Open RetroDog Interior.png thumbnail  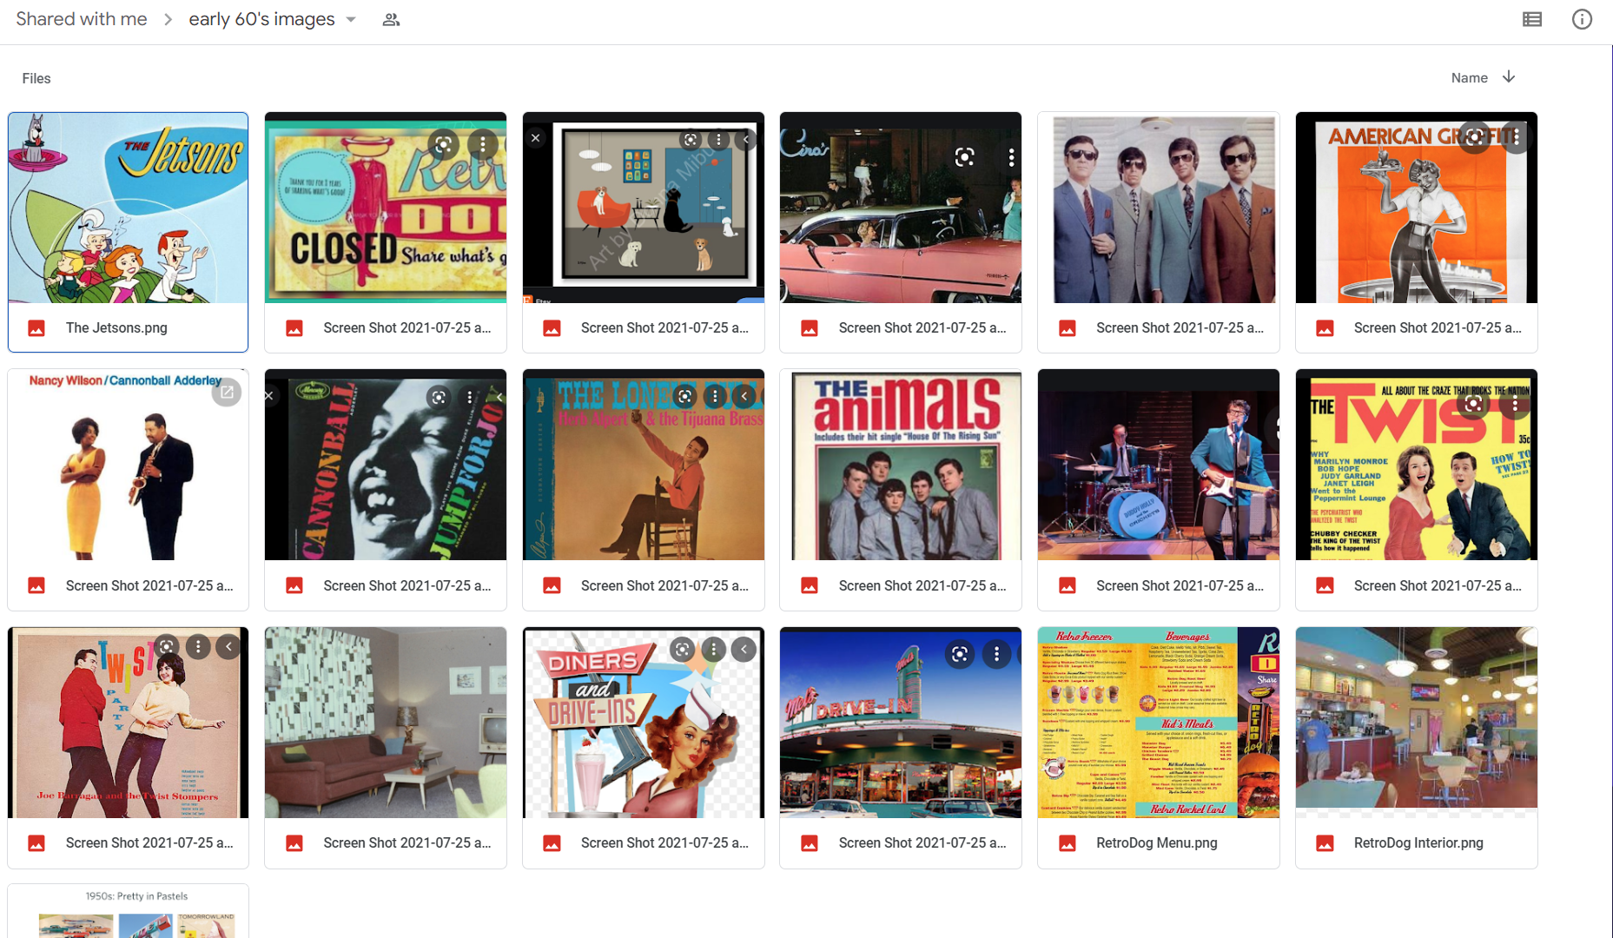click(x=1416, y=723)
